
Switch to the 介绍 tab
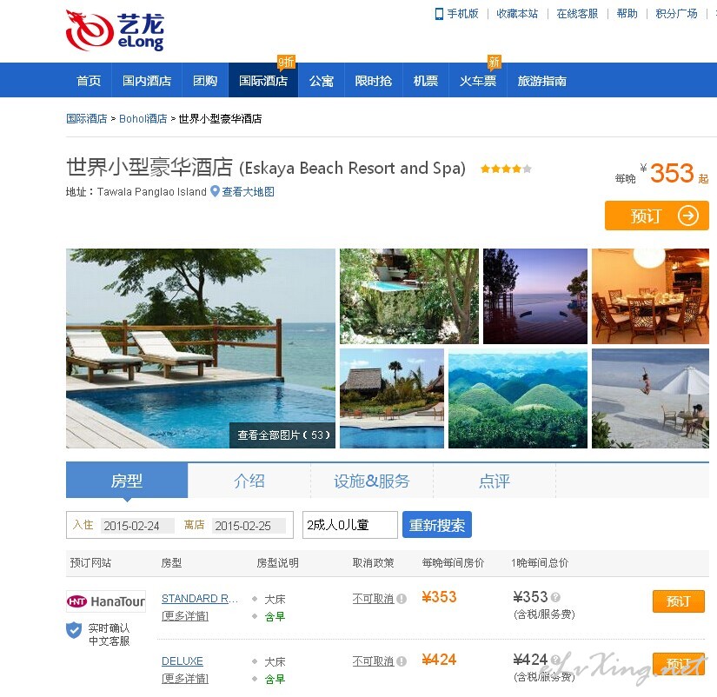(x=249, y=481)
